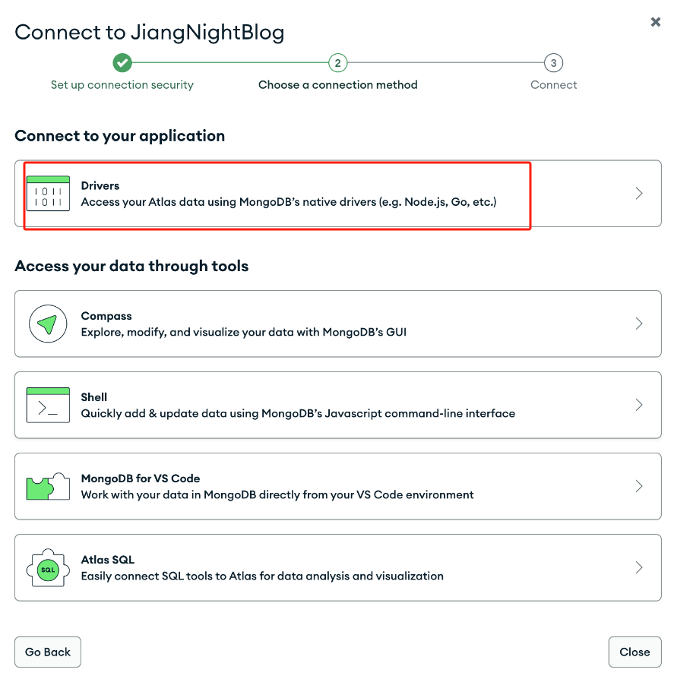Click the Close button
The height and width of the screenshot is (679, 674).
634,652
